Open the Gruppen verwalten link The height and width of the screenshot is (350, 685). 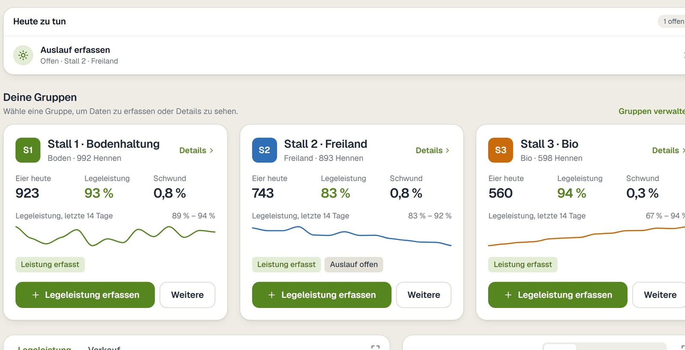pos(652,111)
